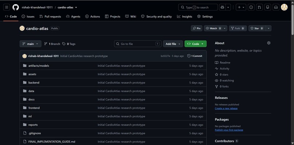The height and width of the screenshot is (145, 294).
Task: Open the Insights tab
Action: [x=185, y=16]
